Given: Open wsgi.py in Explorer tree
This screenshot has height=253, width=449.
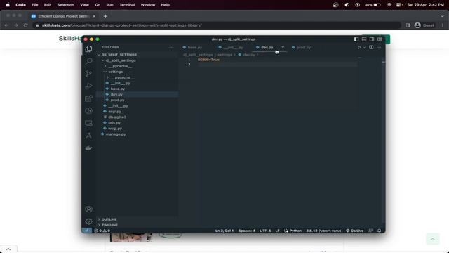Looking at the screenshot, I should click(x=115, y=129).
